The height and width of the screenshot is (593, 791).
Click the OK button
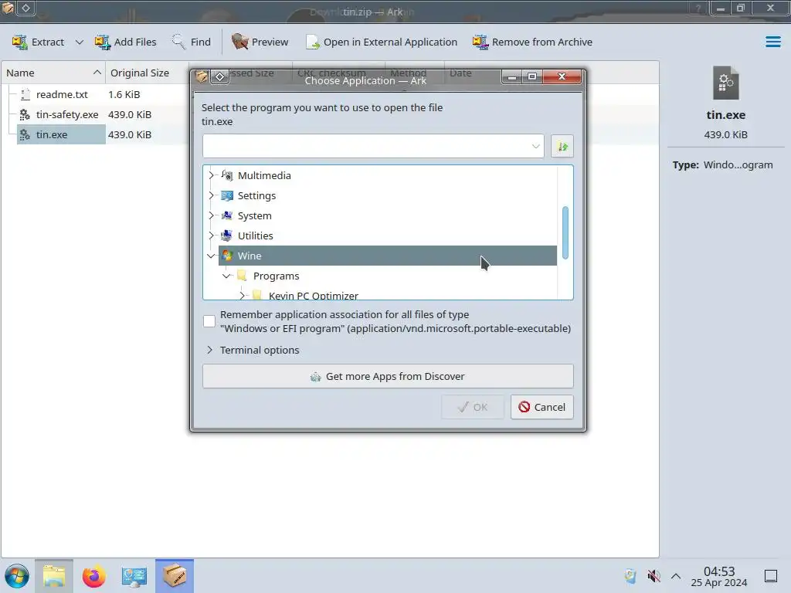pyautogui.click(x=473, y=407)
